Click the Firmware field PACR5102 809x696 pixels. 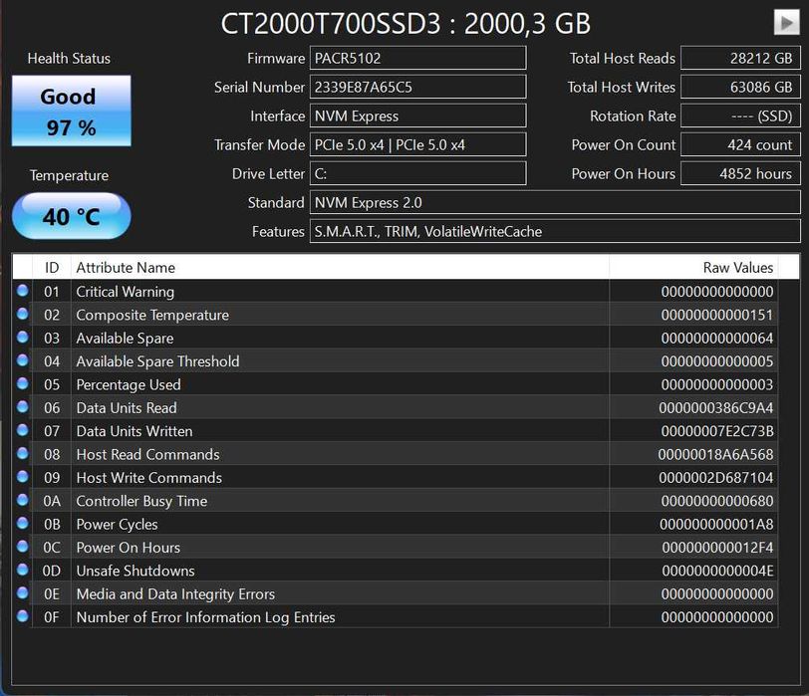[417, 58]
